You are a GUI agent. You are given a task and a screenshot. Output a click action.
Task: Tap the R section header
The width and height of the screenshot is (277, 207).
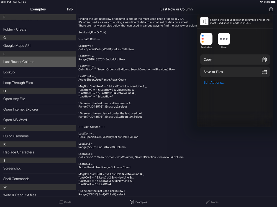pyautogui.click(x=38, y=144)
